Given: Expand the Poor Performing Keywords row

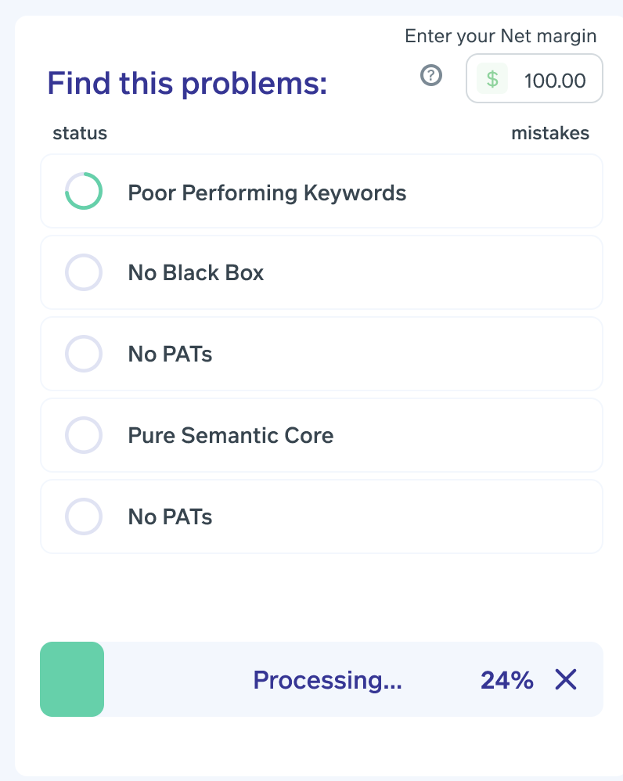Looking at the screenshot, I should coord(321,191).
